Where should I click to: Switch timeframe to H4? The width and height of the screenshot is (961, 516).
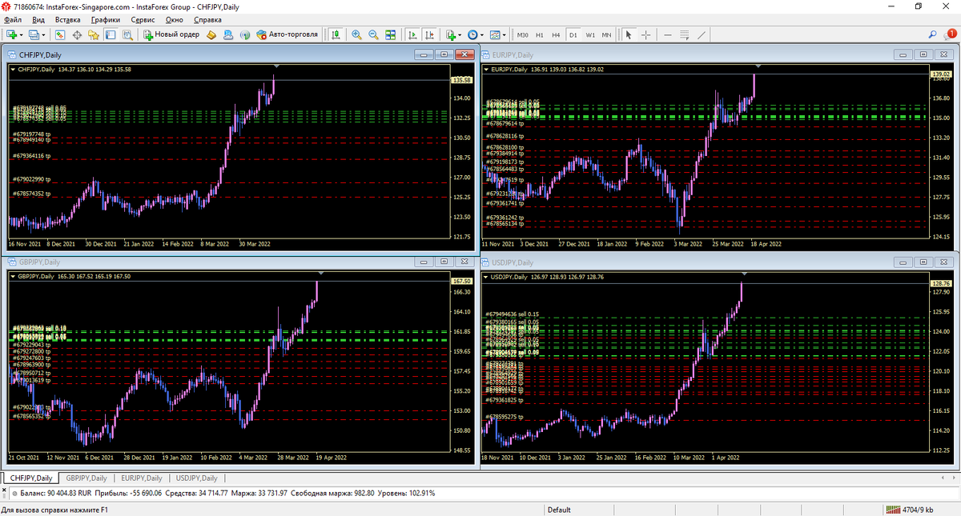coord(556,34)
